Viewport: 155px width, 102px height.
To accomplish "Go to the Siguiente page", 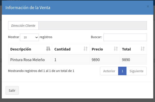I will [136, 71].
